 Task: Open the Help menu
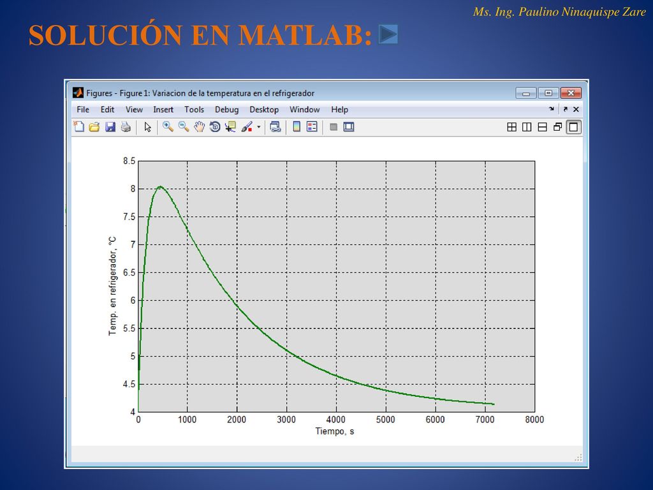[339, 110]
